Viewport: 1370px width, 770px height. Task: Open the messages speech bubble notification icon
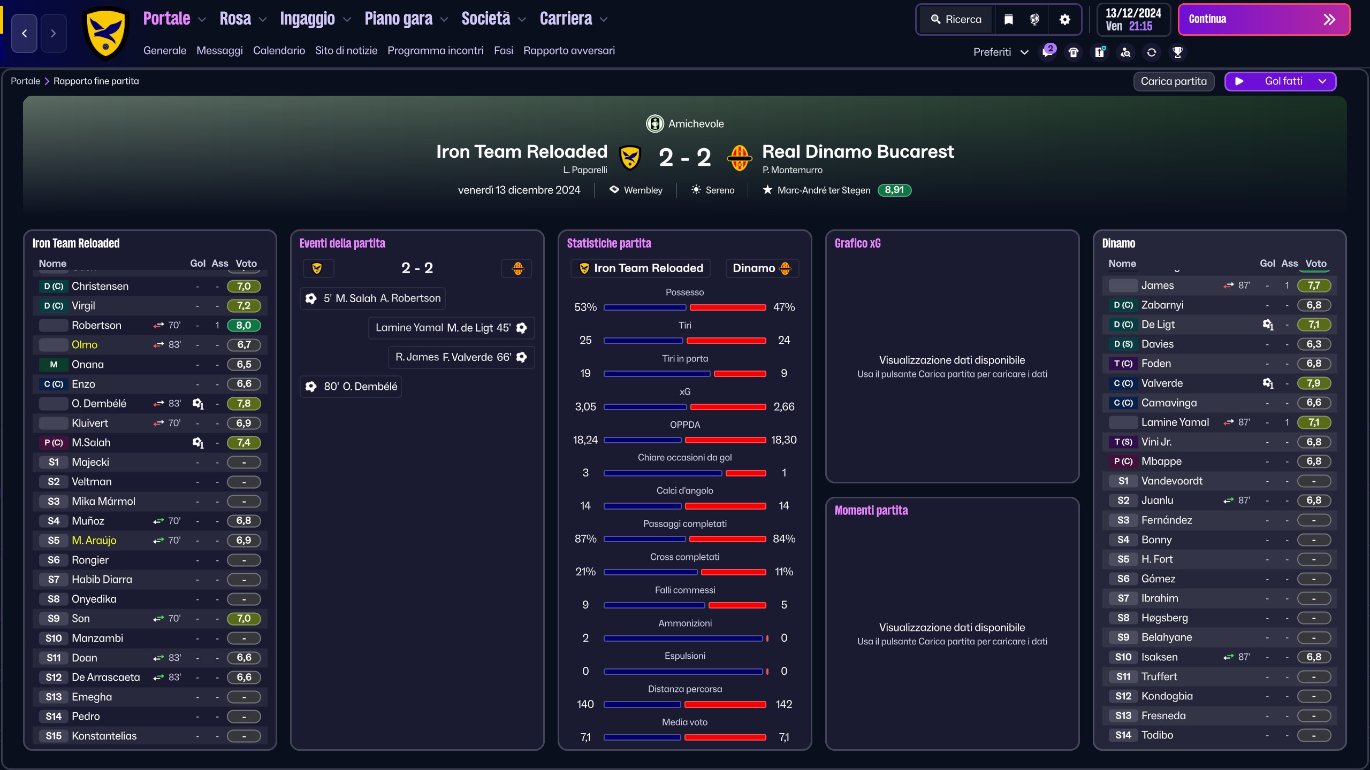pos(1048,52)
